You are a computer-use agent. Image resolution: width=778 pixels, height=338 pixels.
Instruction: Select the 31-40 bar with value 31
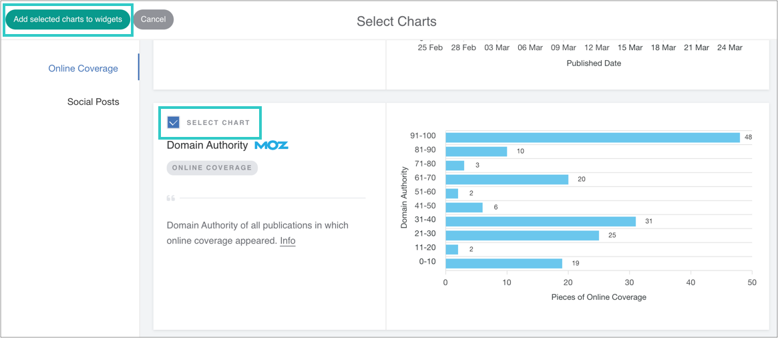click(540, 221)
